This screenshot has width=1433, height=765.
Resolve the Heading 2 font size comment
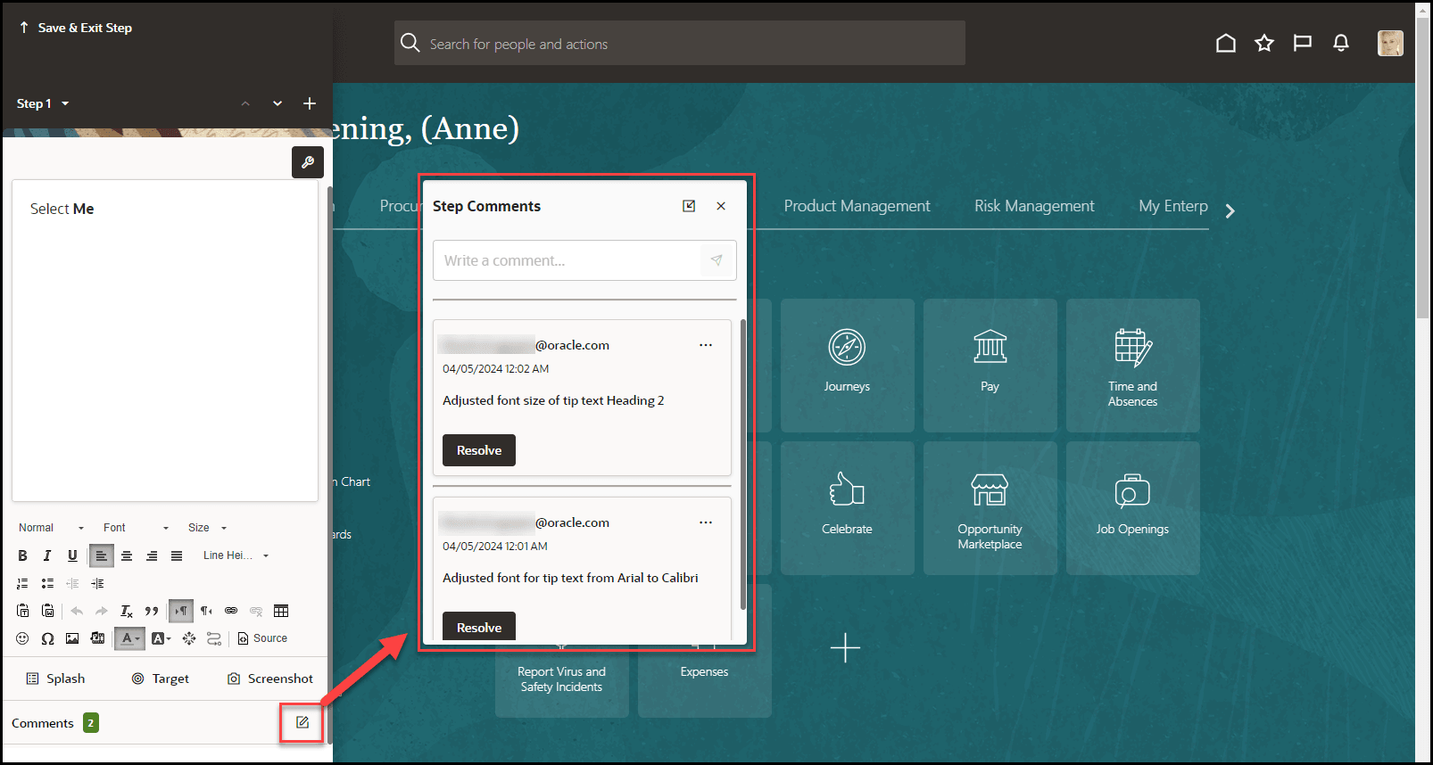pyautogui.click(x=479, y=450)
